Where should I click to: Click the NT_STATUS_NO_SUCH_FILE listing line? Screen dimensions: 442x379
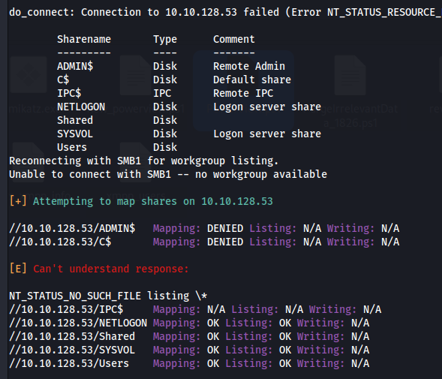pyautogui.click(x=108, y=296)
